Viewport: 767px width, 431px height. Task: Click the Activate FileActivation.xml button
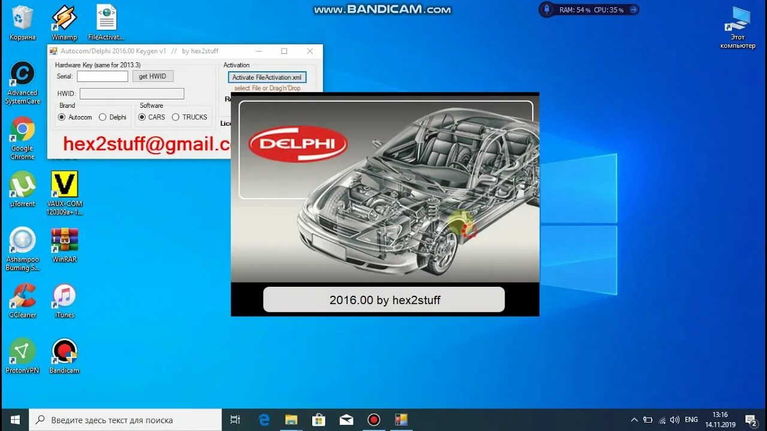(x=267, y=77)
